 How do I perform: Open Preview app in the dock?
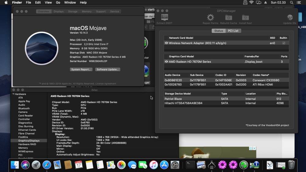coord(201,165)
